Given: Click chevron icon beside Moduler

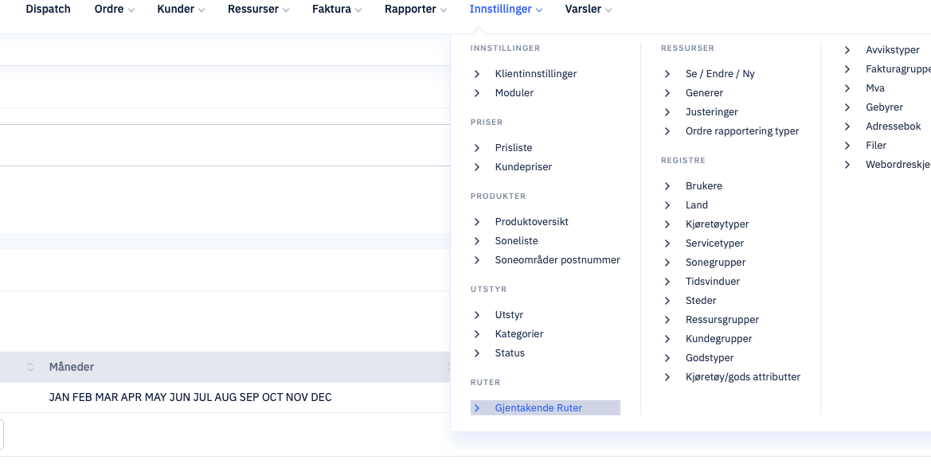Looking at the screenshot, I should click(x=477, y=93).
